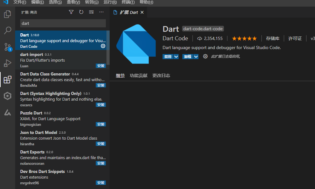The height and width of the screenshot is (189, 315).
Task: Install Dart (Syntax Highlighting Only)
Action: click(x=101, y=105)
